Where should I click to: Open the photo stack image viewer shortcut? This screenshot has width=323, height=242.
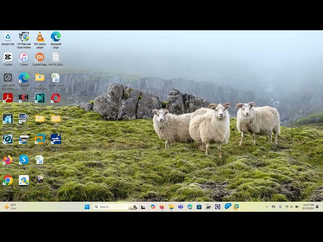(24, 118)
